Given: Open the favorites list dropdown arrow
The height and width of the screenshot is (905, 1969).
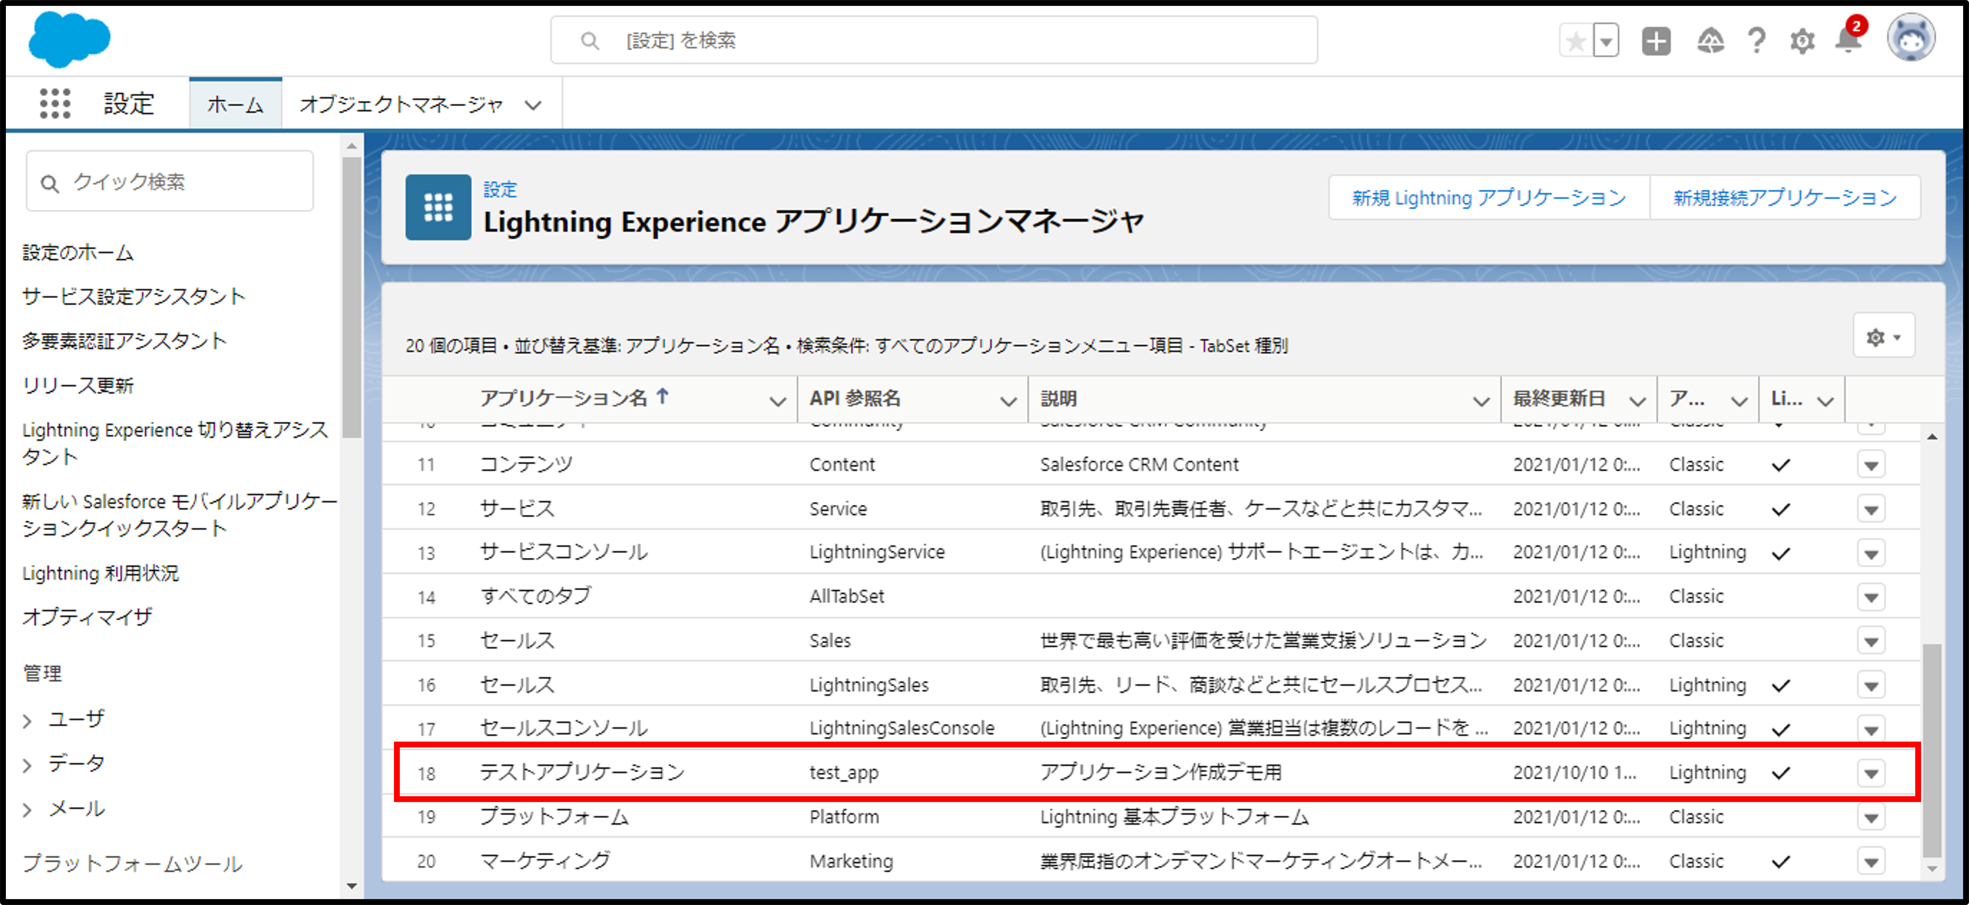Looking at the screenshot, I should pos(1606,40).
